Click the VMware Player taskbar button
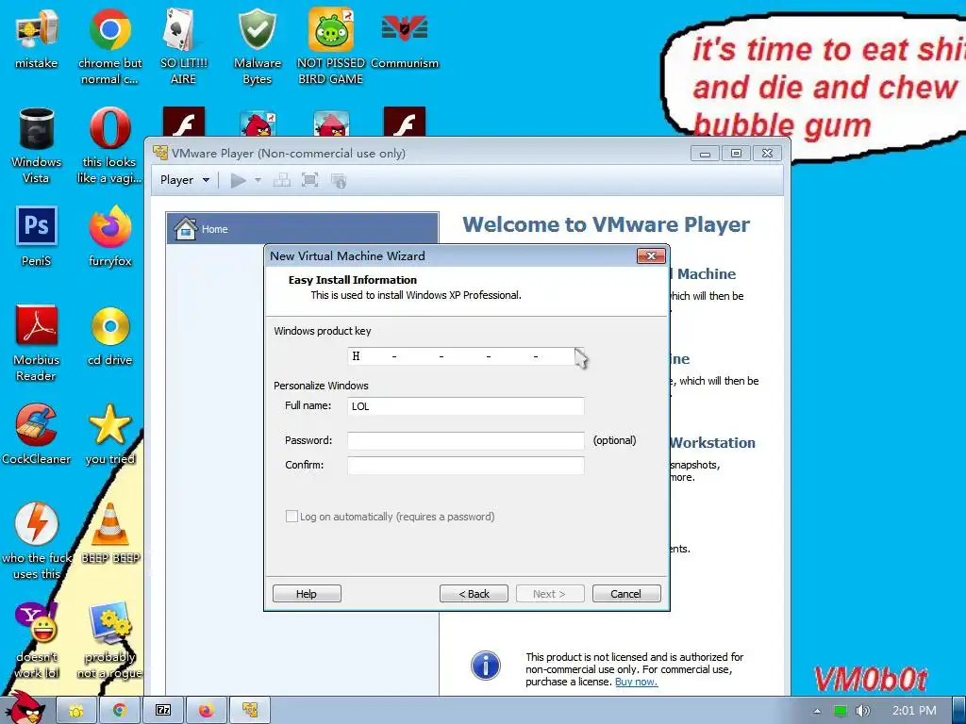The image size is (966, 724). 249,711
